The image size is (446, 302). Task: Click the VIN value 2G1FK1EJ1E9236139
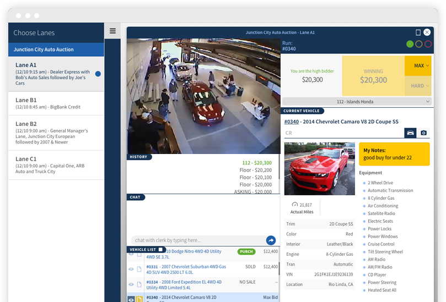(x=334, y=274)
